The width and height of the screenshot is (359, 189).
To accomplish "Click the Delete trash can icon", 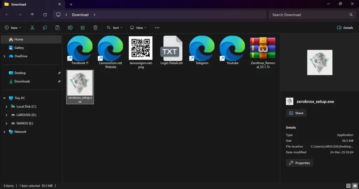I will (95, 28).
